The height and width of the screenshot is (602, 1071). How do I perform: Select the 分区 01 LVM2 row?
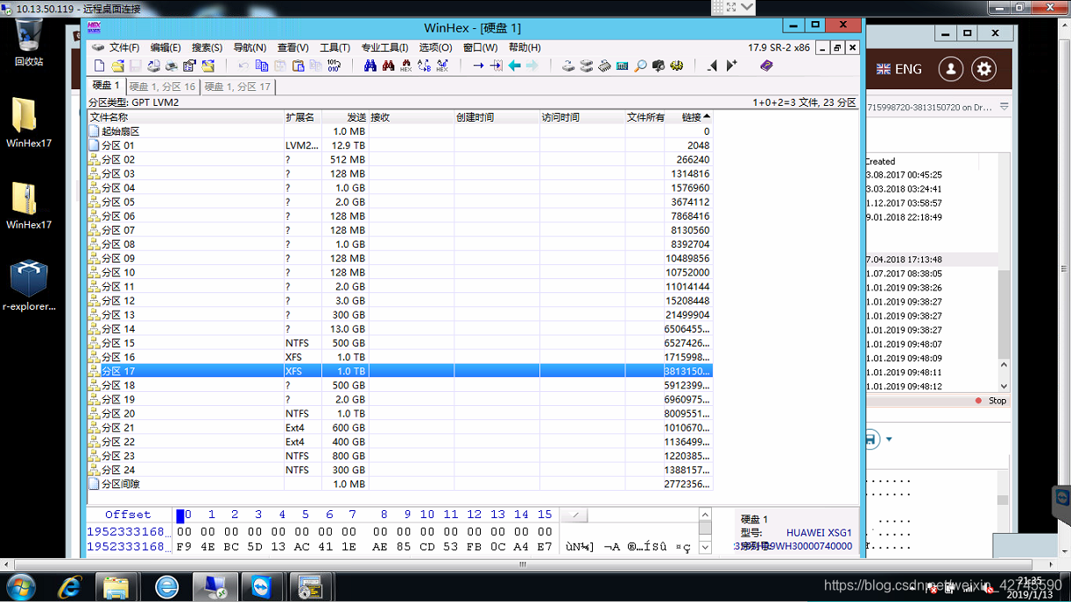coord(399,145)
